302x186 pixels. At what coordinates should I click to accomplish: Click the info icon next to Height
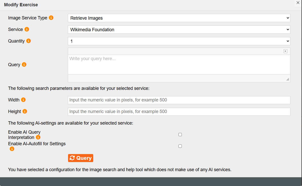click(25, 111)
